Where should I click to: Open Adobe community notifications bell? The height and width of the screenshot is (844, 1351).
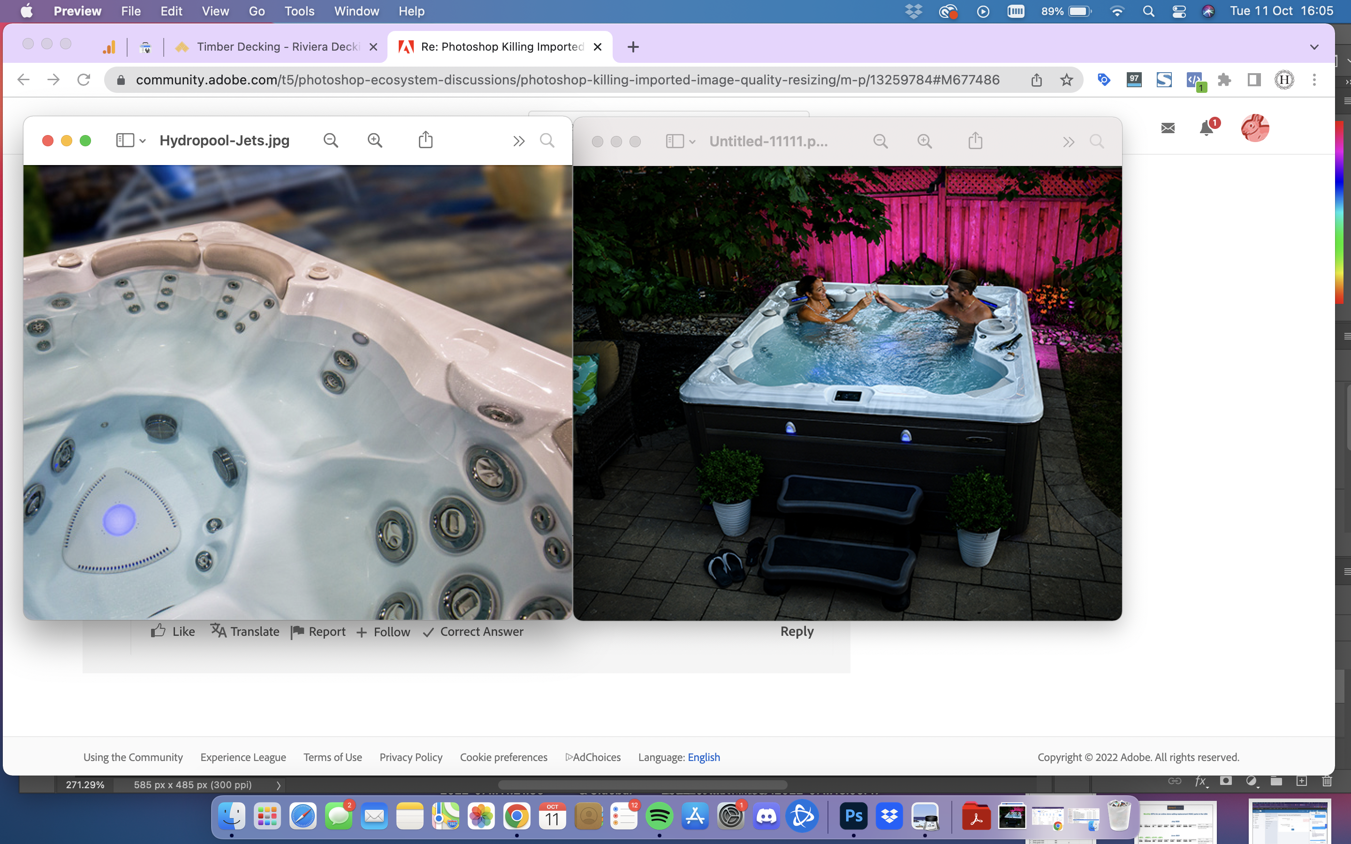pyautogui.click(x=1206, y=128)
